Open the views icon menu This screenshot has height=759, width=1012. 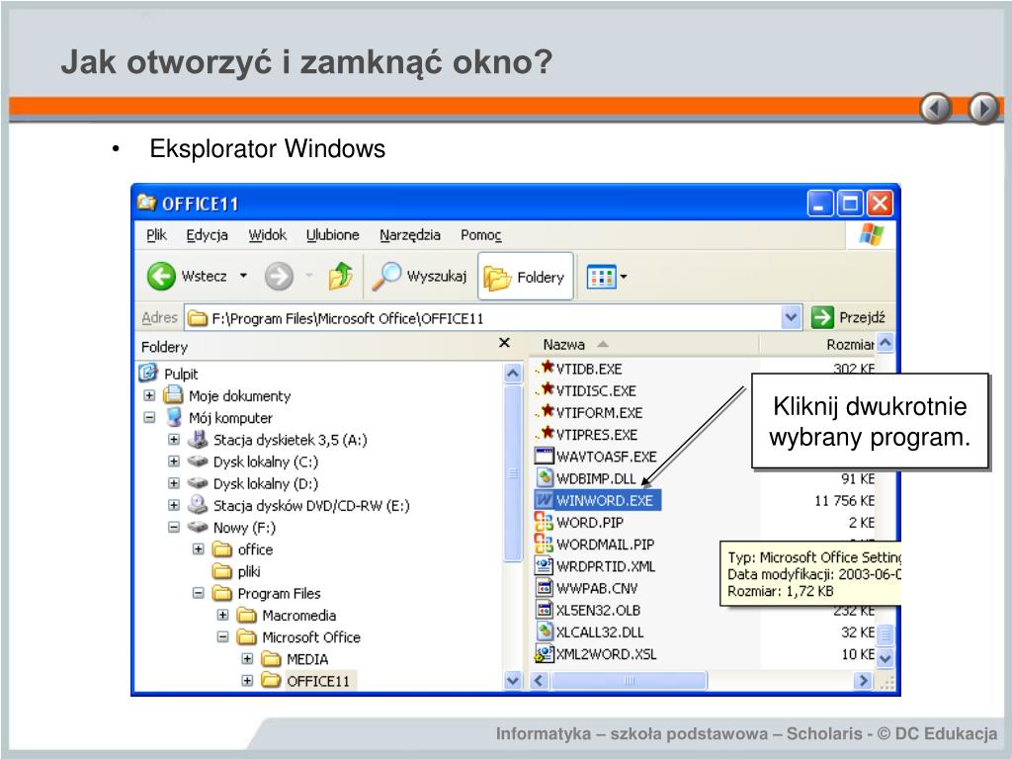[x=600, y=278]
